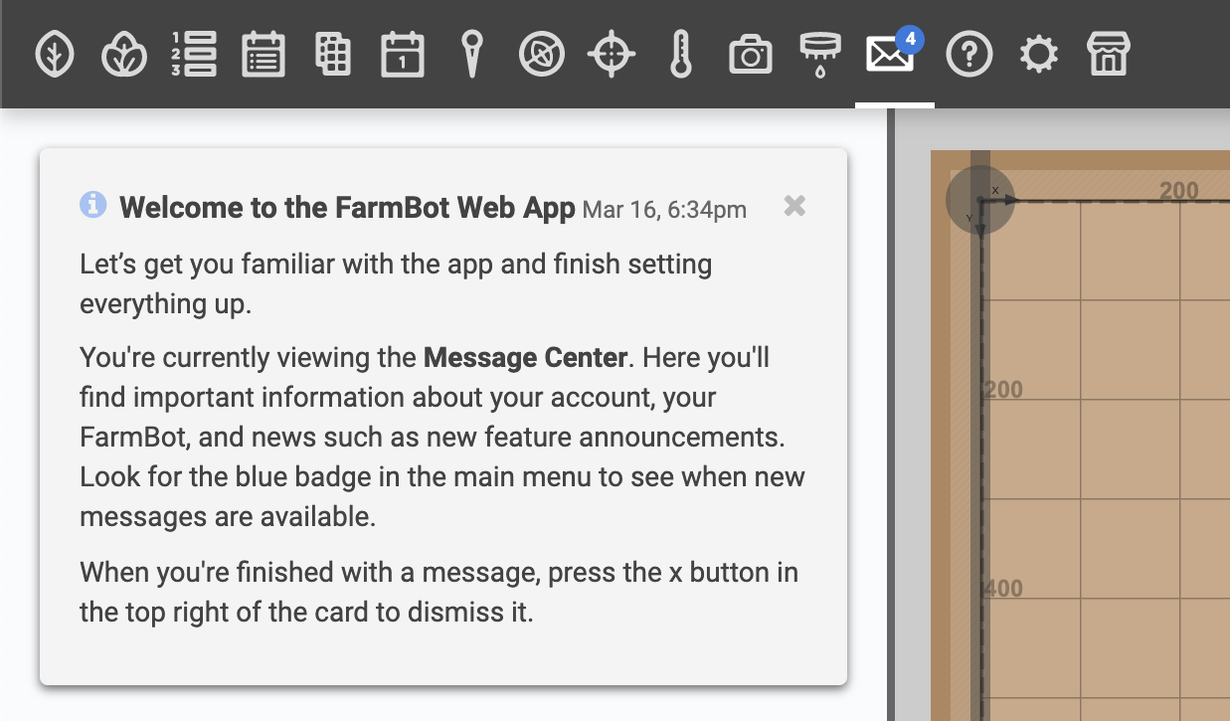This screenshot has width=1230, height=721.
Task: Open the Help question mark menu
Action: click(x=969, y=55)
